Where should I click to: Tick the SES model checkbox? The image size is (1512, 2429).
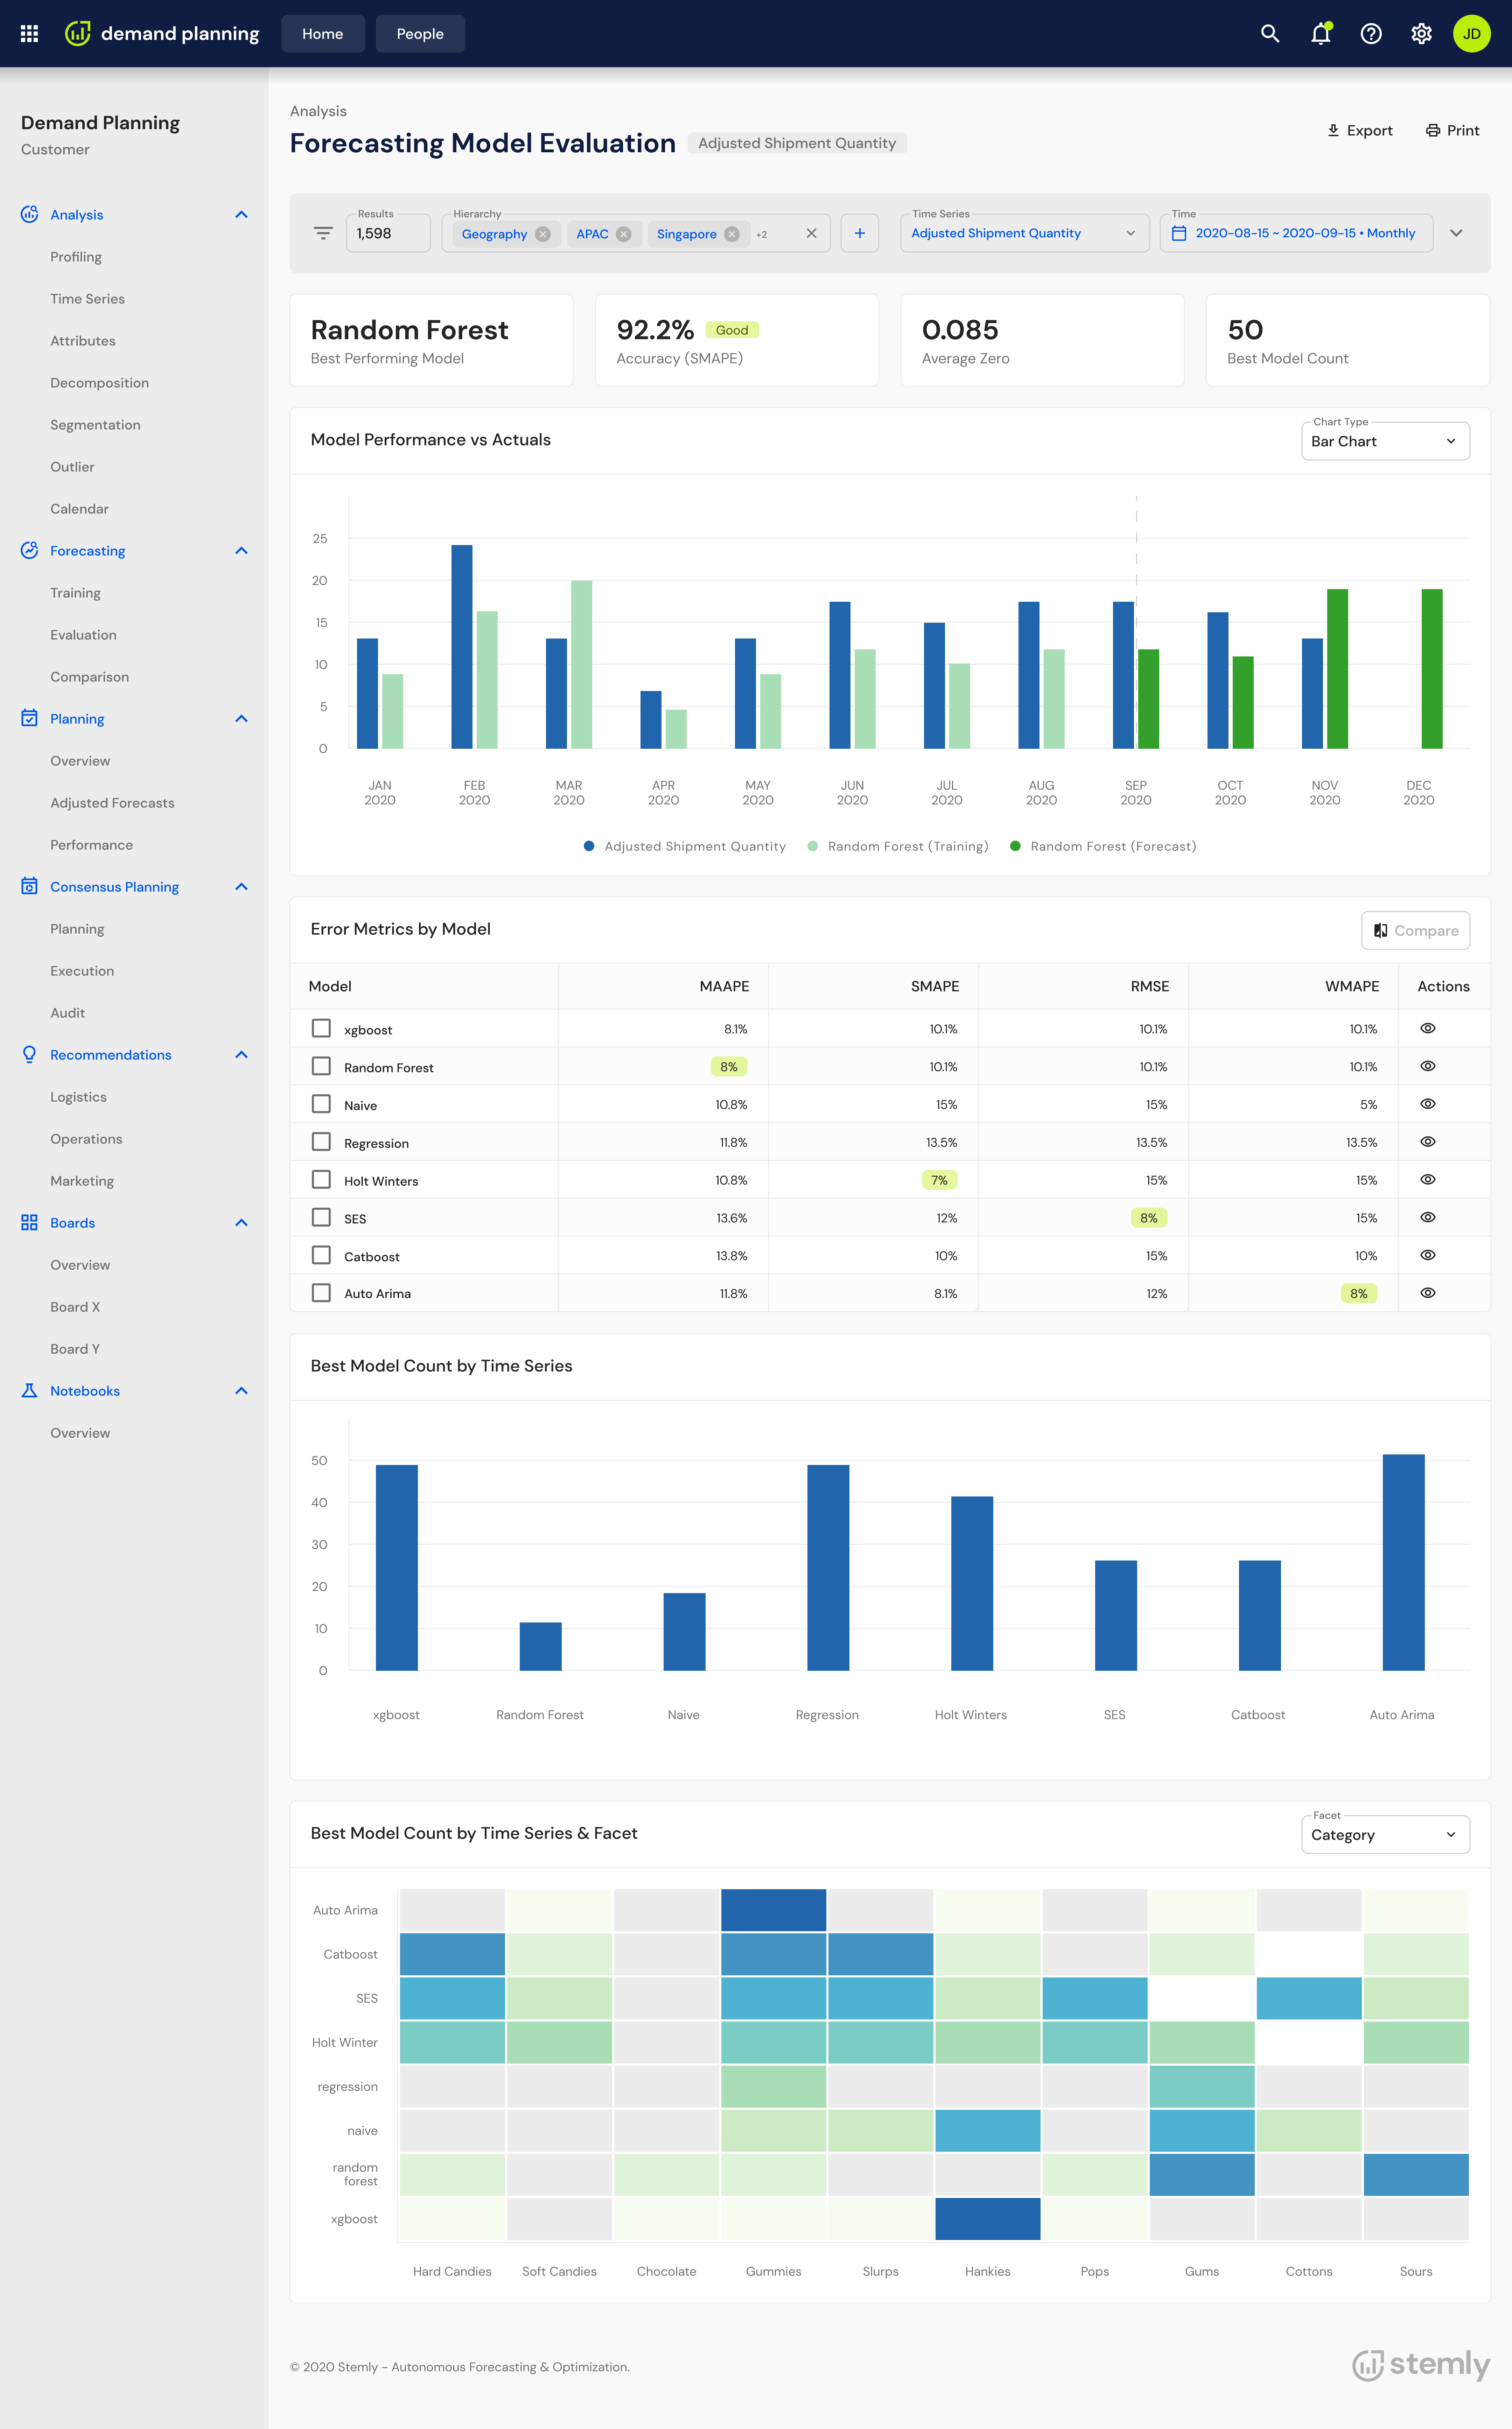pos(321,1217)
